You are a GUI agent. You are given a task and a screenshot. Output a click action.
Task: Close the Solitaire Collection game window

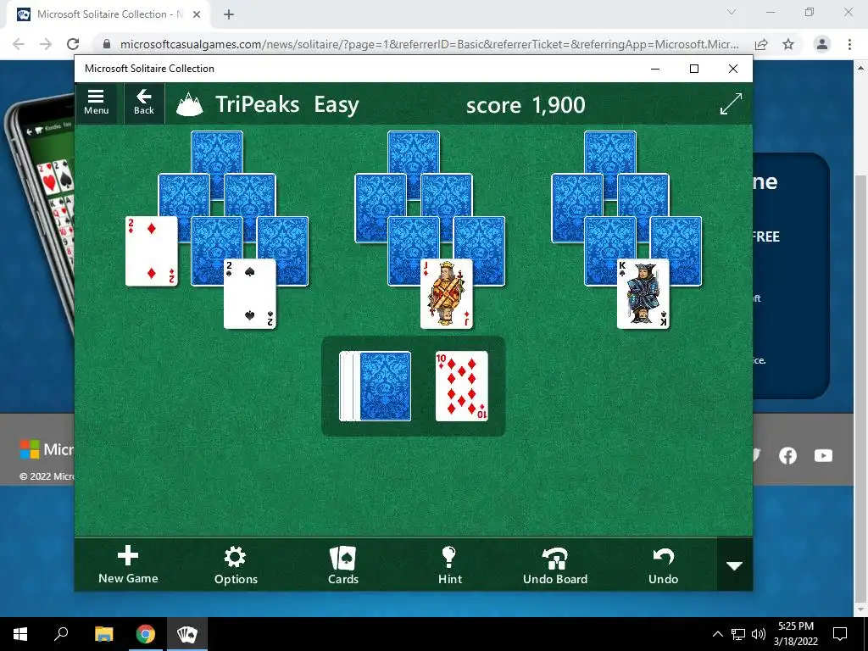tap(733, 69)
